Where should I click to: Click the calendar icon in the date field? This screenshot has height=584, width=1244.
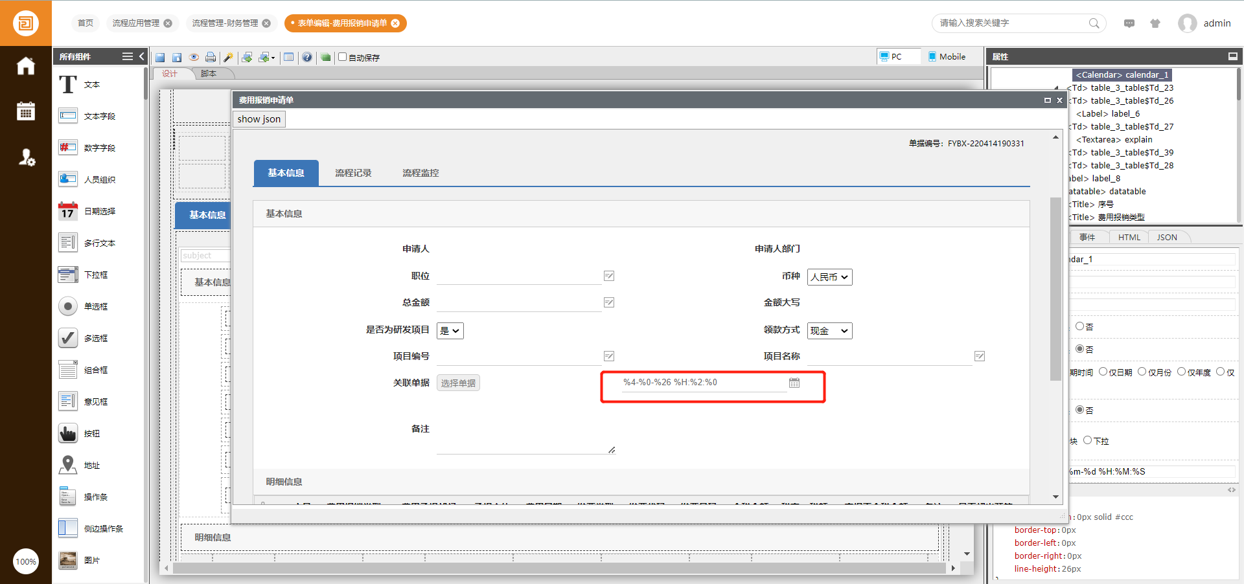pos(794,383)
